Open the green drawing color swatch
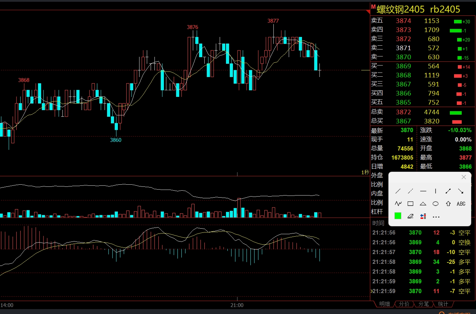Viewport: 476px width, 314px height. 398,216
